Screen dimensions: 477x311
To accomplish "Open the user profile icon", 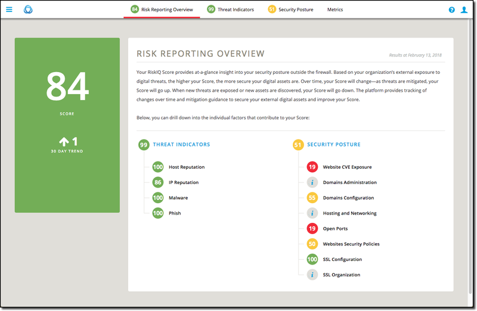I will point(464,10).
